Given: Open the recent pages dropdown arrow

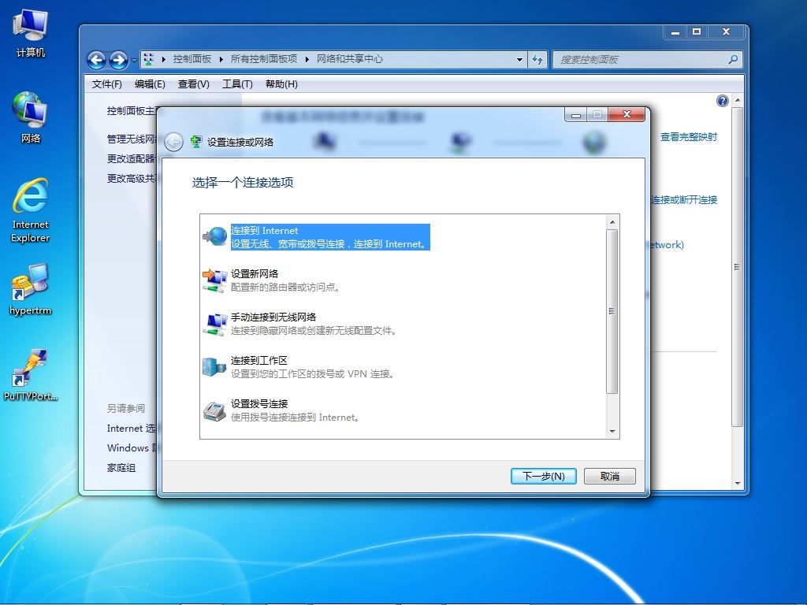Looking at the screenshot, I should pyautogui.click(x=134, y=60).
